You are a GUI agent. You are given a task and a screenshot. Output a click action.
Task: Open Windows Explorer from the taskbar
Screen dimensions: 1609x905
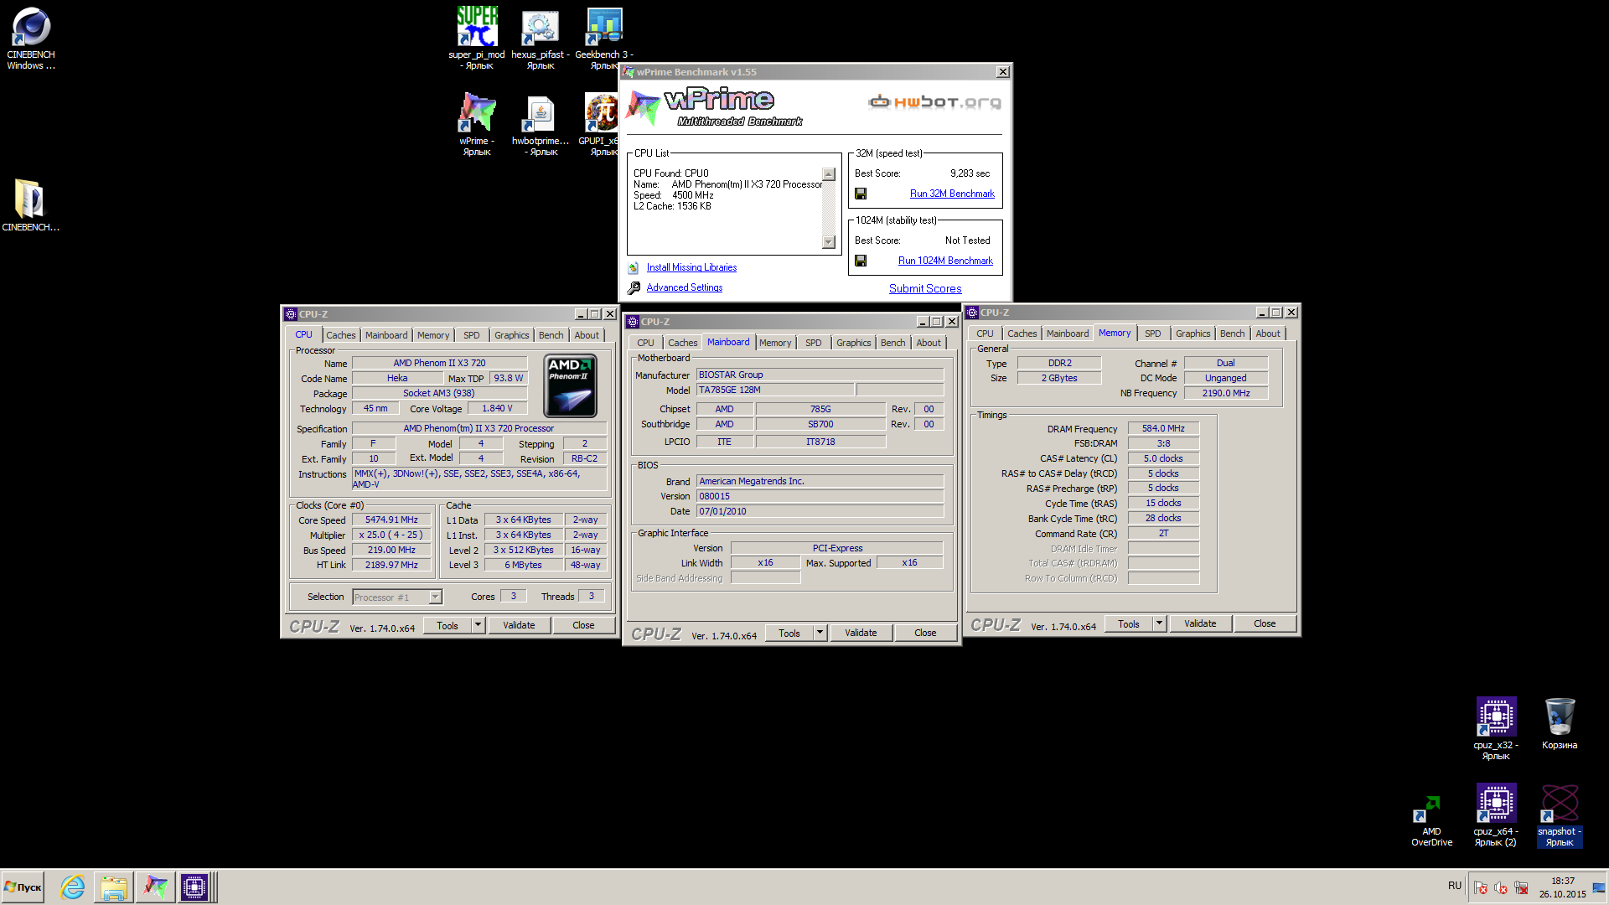pyautogui.click(x=113, y=887)
